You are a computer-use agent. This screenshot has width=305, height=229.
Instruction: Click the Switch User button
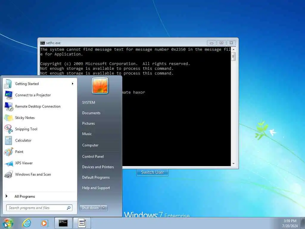(152, 172)
